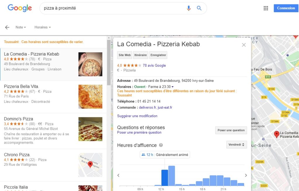Select the 12 h bar in busy chart
Viewport: 299px width, 191px height.
[x=165, y=178]
